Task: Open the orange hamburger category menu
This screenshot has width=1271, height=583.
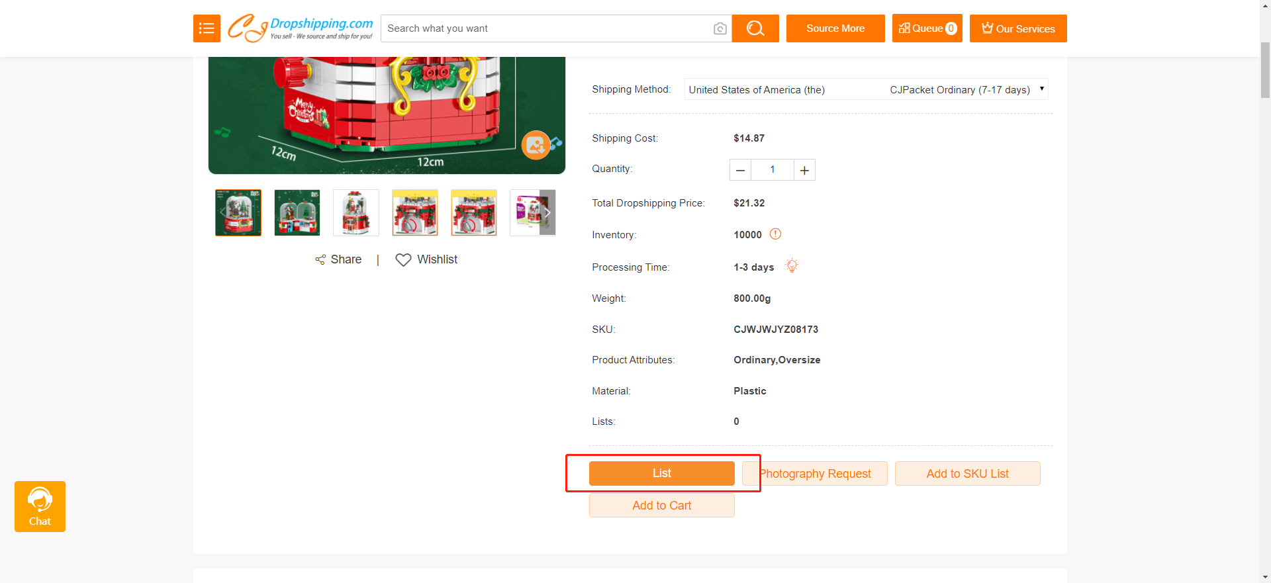Action: point(207,28)
